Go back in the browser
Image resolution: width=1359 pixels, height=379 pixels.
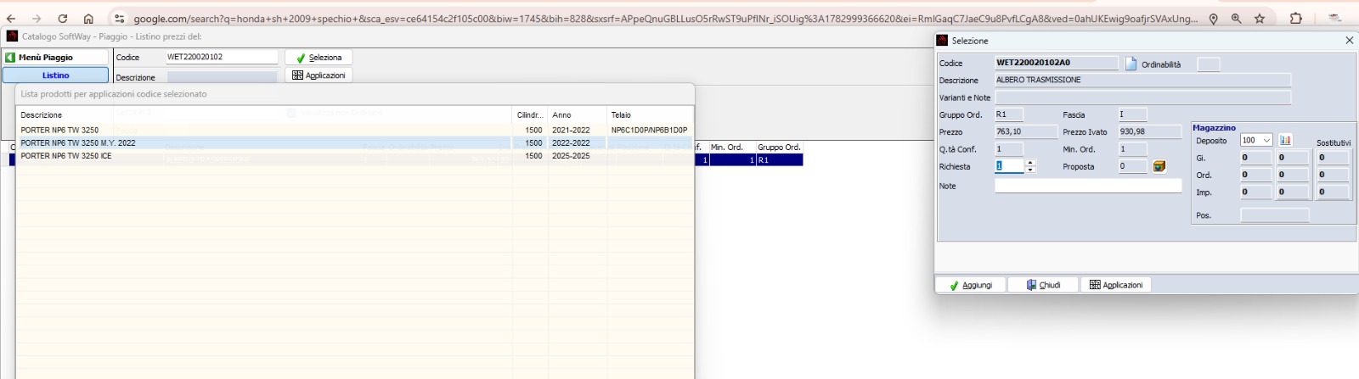click(x=11, y=18)
